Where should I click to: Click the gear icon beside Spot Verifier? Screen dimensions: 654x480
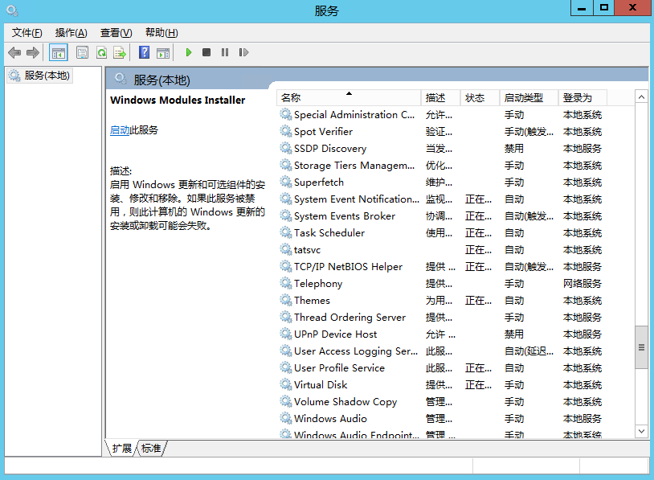tap(286, 132)
